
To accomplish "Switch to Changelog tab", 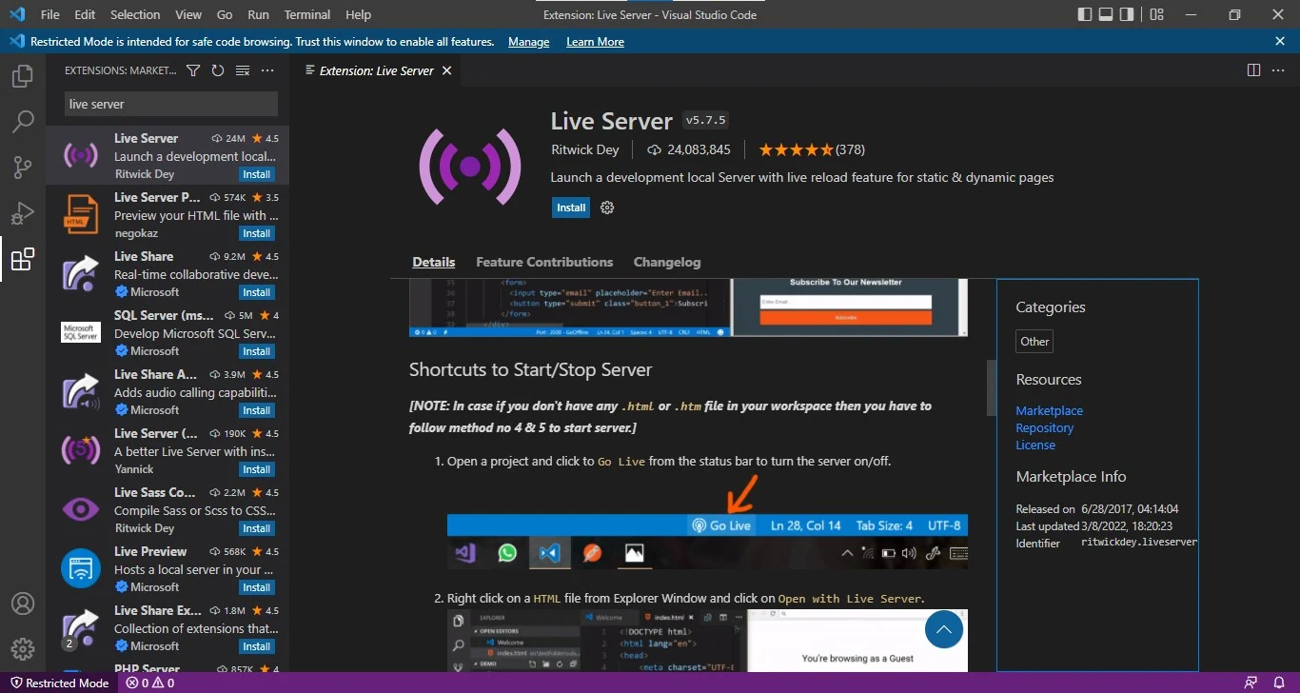I will pos(667,262).
